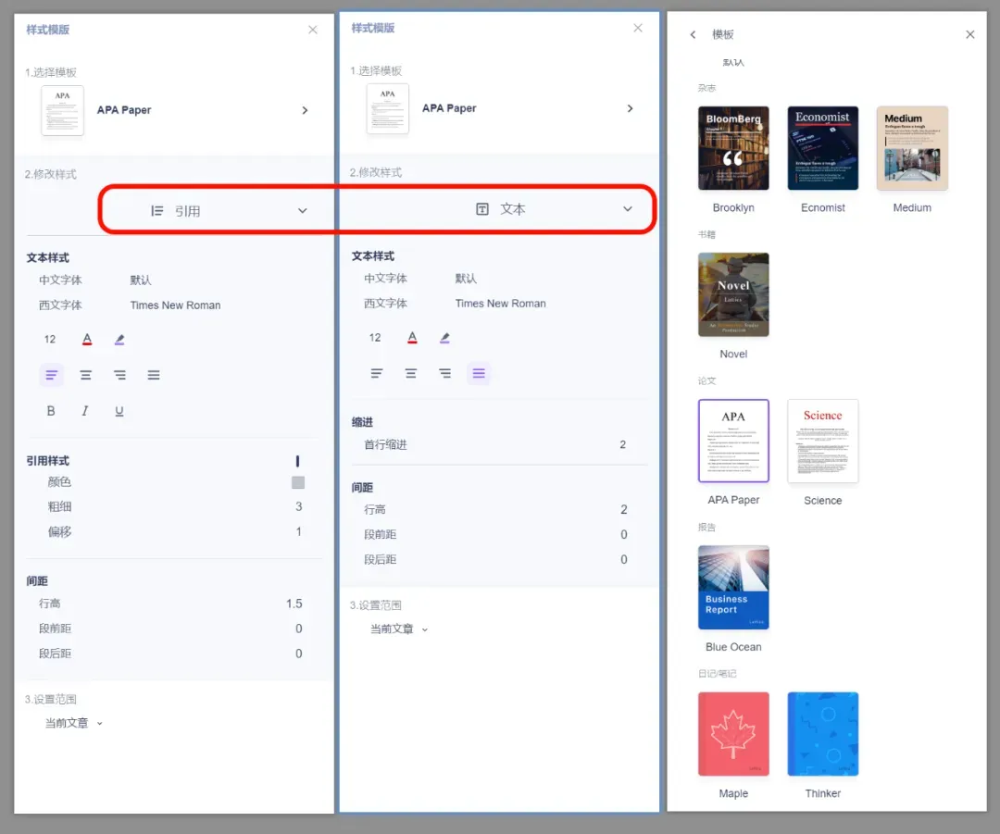Edit 行高 value 2 in middle panel

tap(624, 509)
